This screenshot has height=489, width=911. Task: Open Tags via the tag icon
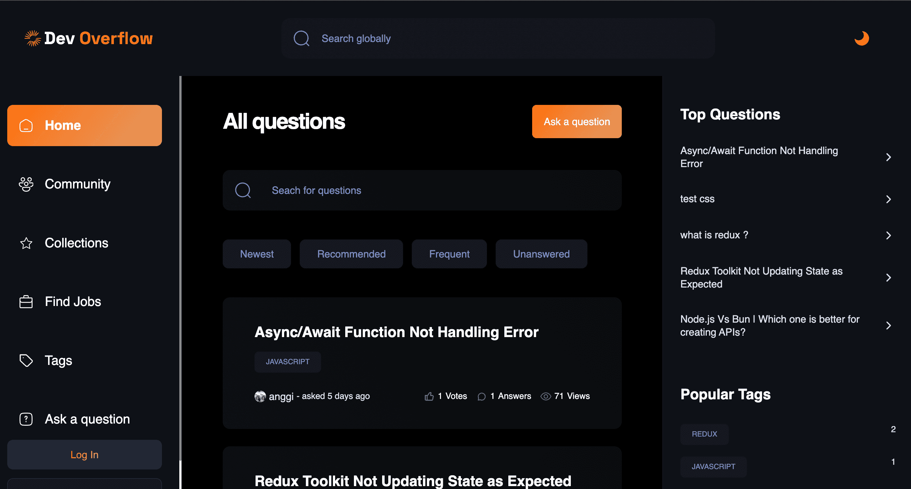tap(26, 361)
